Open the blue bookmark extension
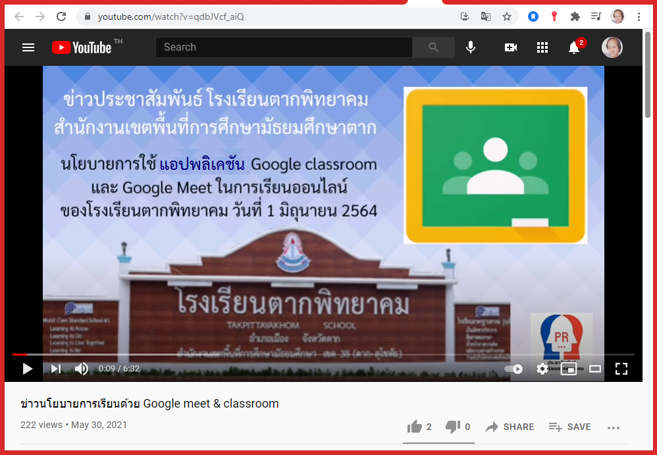Viewport: 657px width, 455px height. tap(533, 16)
